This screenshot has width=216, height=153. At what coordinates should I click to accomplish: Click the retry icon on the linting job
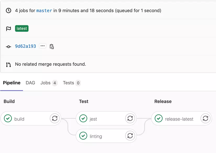click(x=130, y=136)
